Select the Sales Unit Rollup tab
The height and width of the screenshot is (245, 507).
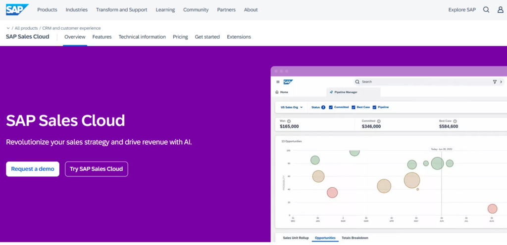(296, 238)
